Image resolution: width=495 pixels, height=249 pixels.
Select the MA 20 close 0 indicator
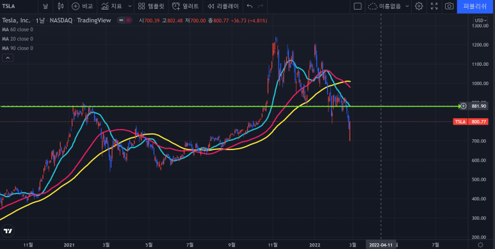(18, 39)
